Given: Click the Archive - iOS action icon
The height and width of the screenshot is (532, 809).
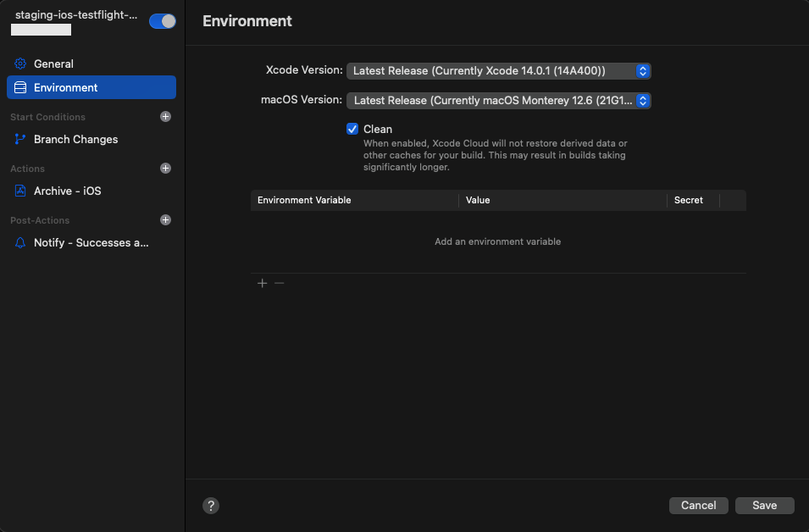Looking at the screenshot, I should tap(20, 191).
